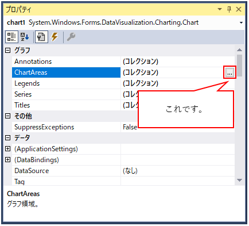Select the Tag property
The width and height of the screenshot is (249, 226).
(66, 181)
